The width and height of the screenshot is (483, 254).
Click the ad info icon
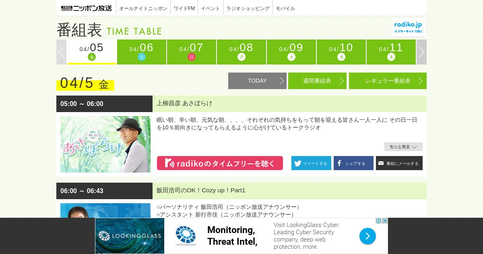378,221
